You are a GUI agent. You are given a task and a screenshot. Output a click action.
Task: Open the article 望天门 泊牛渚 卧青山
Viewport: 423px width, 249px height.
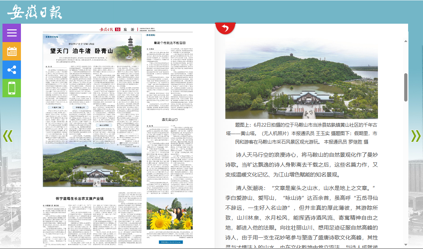tap(82, 51)
